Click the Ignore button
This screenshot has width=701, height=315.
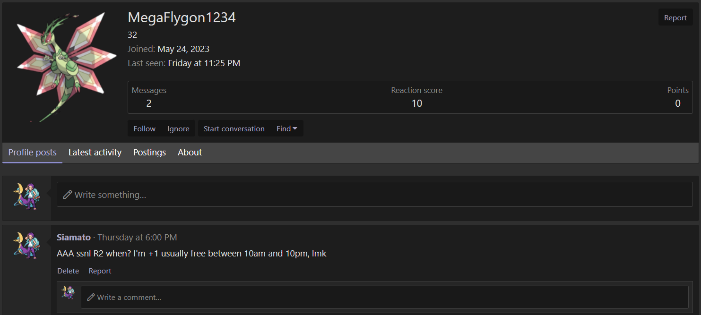pyautogui.click(x=178, y=128)
